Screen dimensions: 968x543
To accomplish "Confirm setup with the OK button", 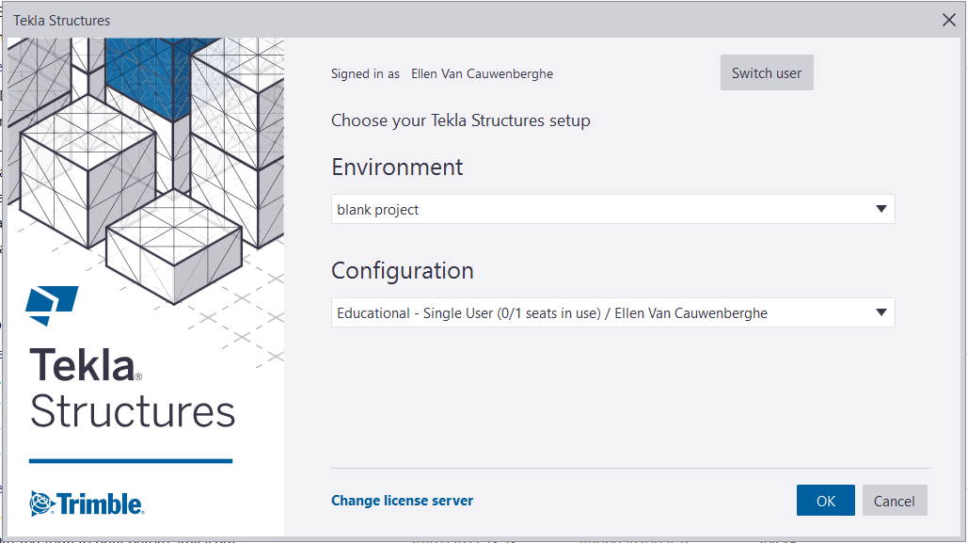I will click(x=825, y=501).
